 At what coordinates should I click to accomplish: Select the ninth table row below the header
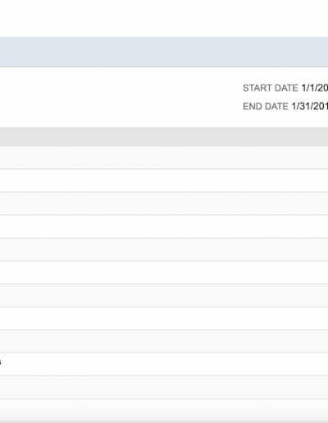point(164,341)
